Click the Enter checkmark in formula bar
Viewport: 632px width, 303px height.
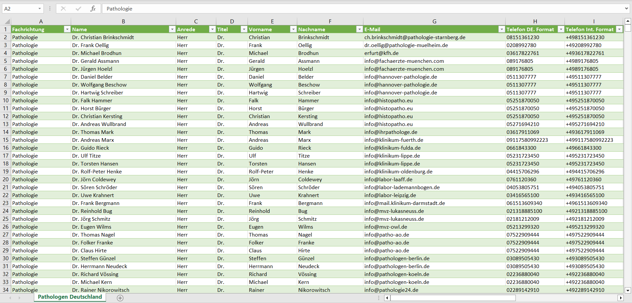(78, 9)
